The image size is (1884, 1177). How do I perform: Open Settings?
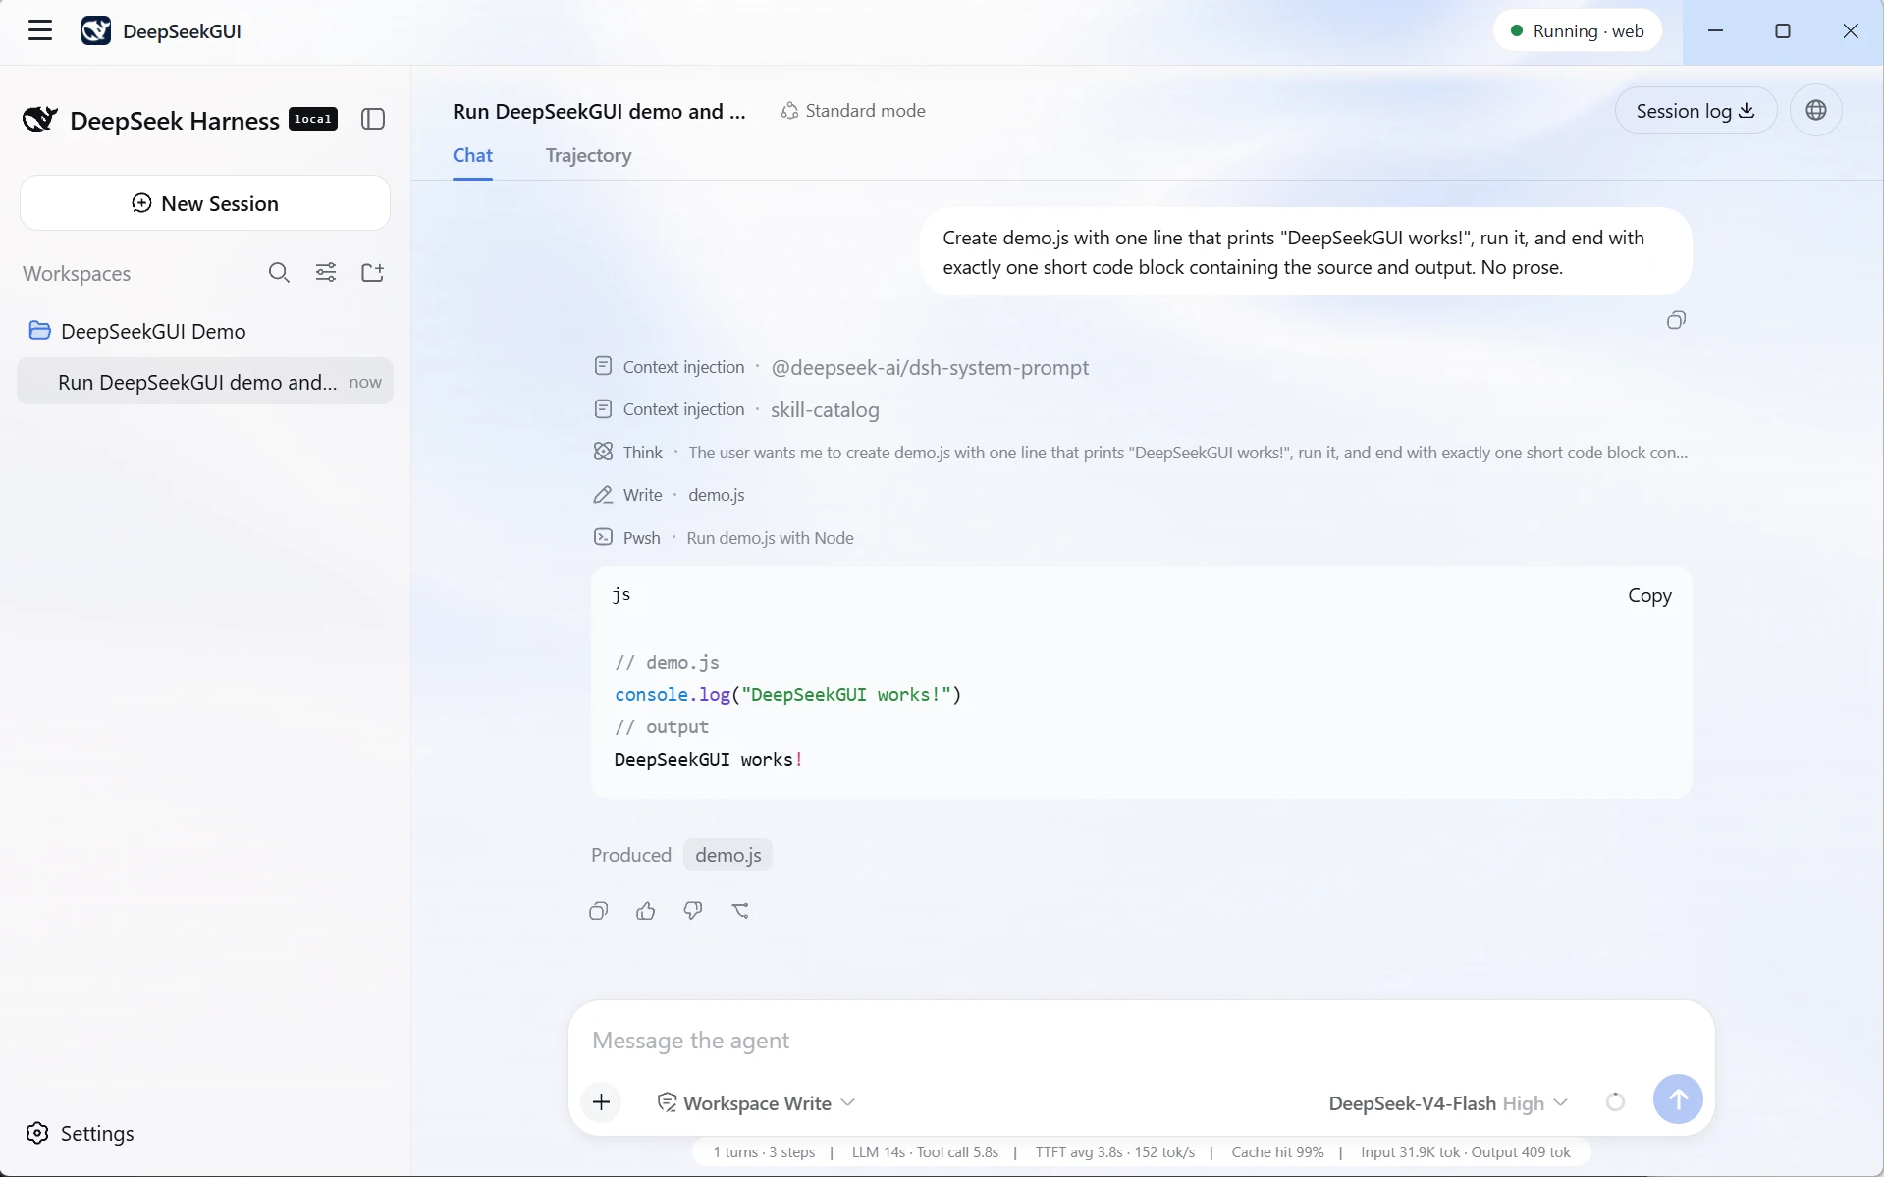[x=80, y=1133]
